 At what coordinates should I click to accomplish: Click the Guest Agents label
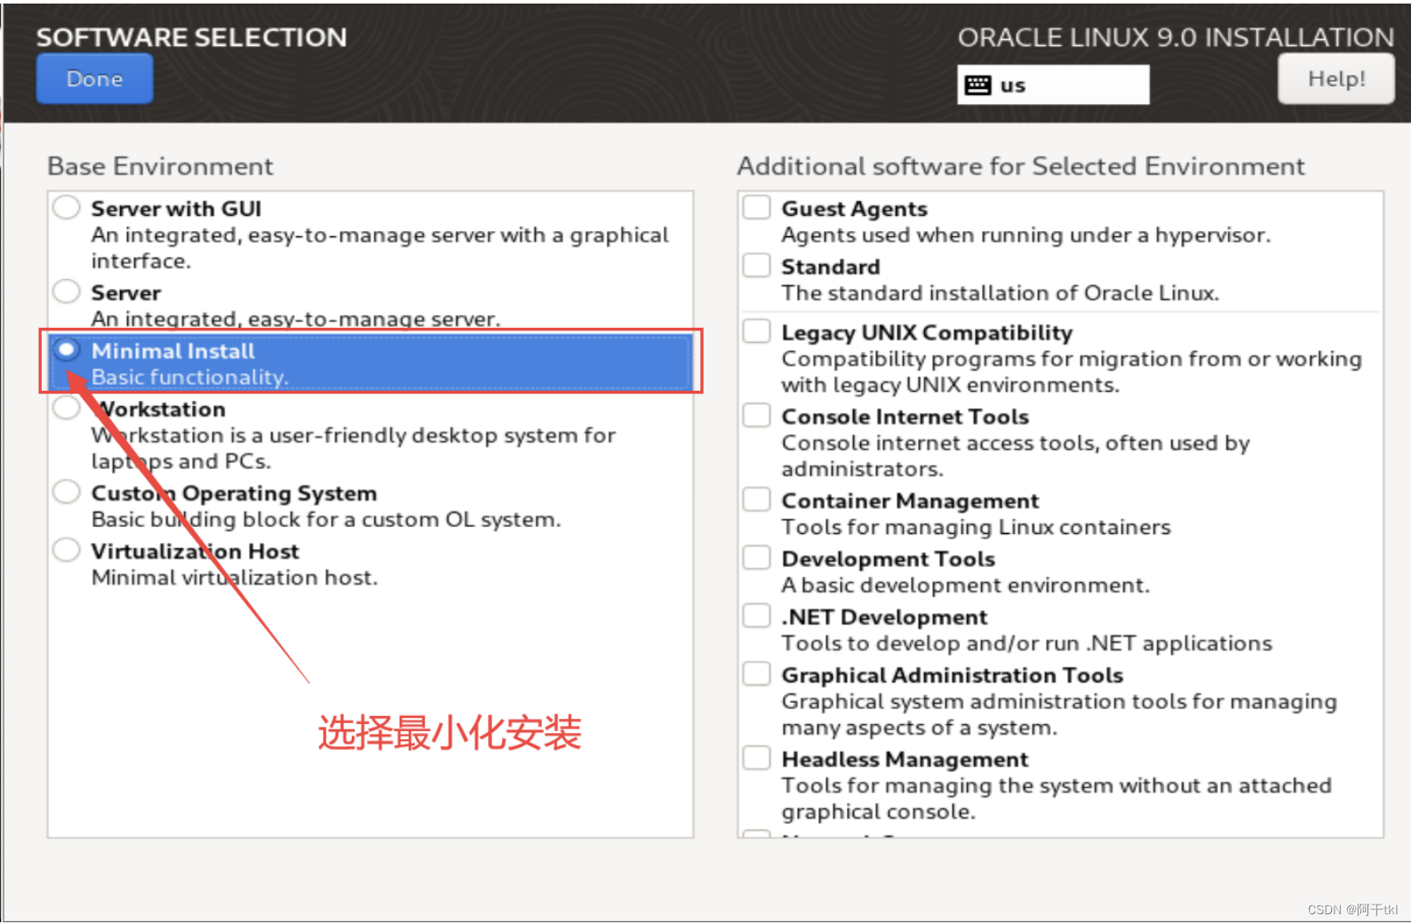coord(854,209)
